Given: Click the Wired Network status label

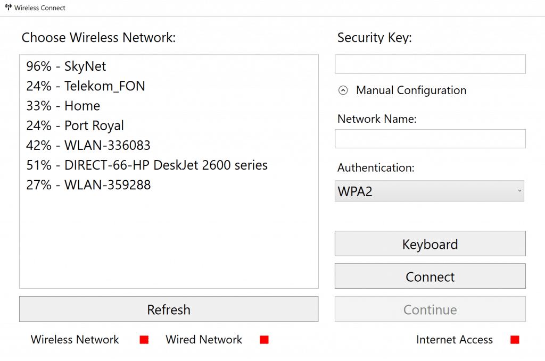Looking at the screenshot, I should click(x=204, y=340).
